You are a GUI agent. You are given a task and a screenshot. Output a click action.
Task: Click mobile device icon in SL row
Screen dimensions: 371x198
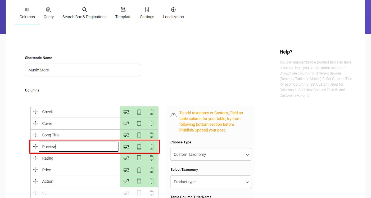(x=152, y=193)
